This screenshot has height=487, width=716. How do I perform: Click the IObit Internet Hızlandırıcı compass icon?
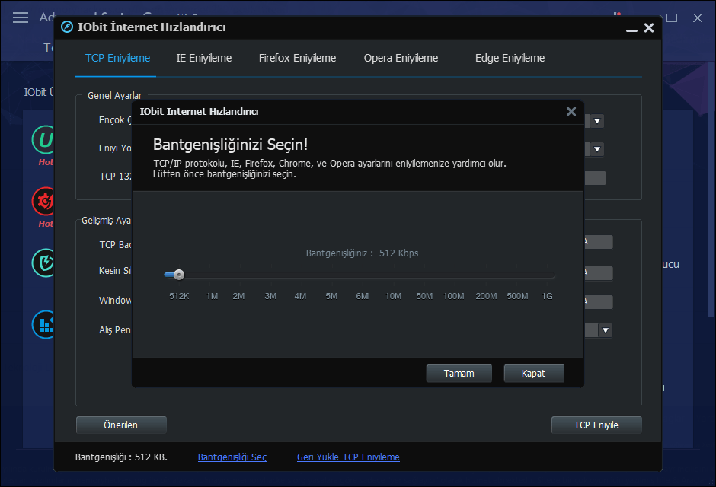[x=67, y=27]
